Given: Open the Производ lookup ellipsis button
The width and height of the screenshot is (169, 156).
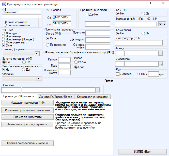Looking at the screenshot, I should click(x=98, y=90).
